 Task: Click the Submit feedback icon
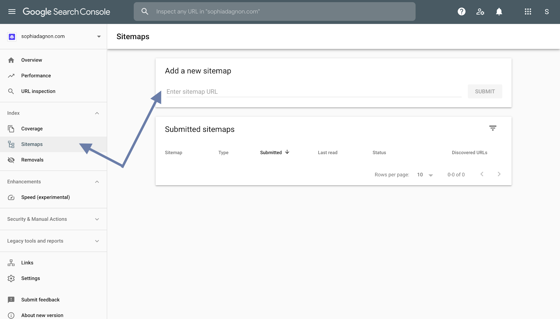click(x=11, y=300)
